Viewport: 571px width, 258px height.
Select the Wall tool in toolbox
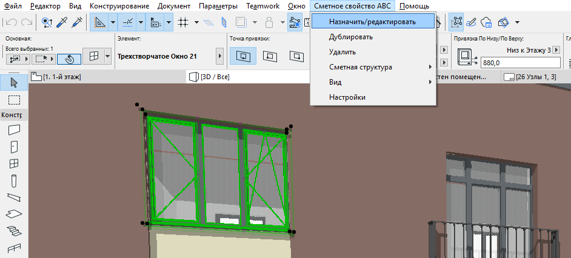[14, 129]
